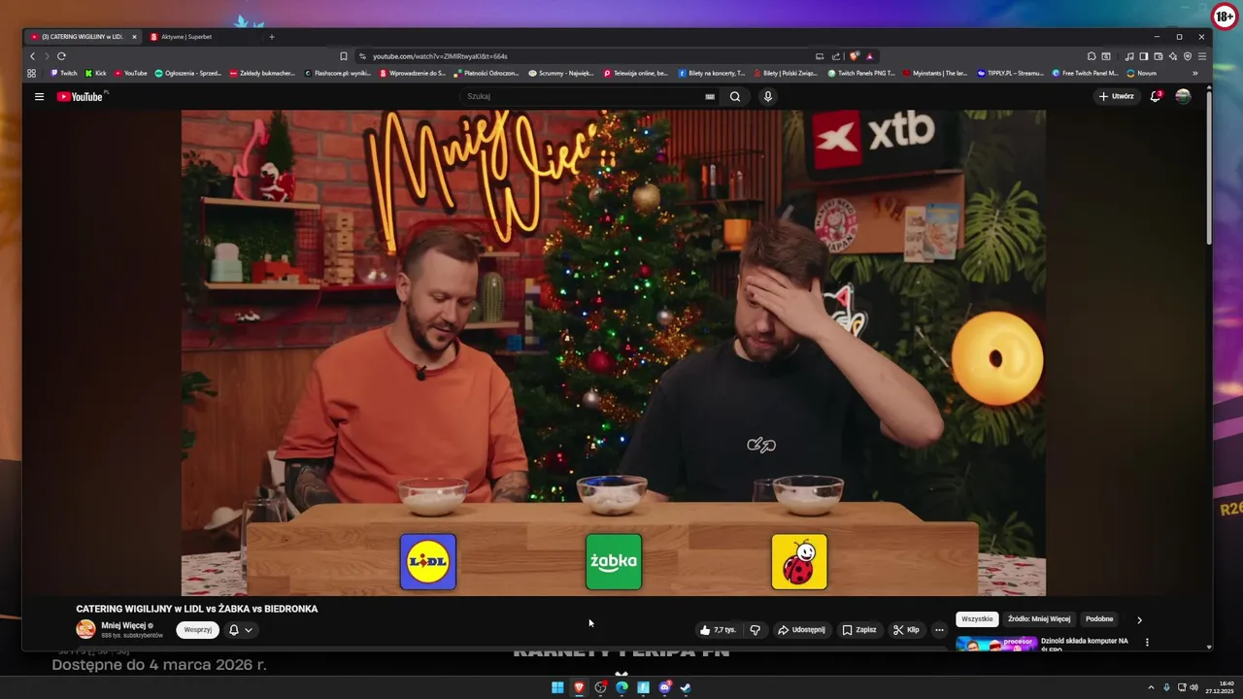Click the YouTube search magnifier button
This screenshot has width=1243, height=699.
point(735,96)
